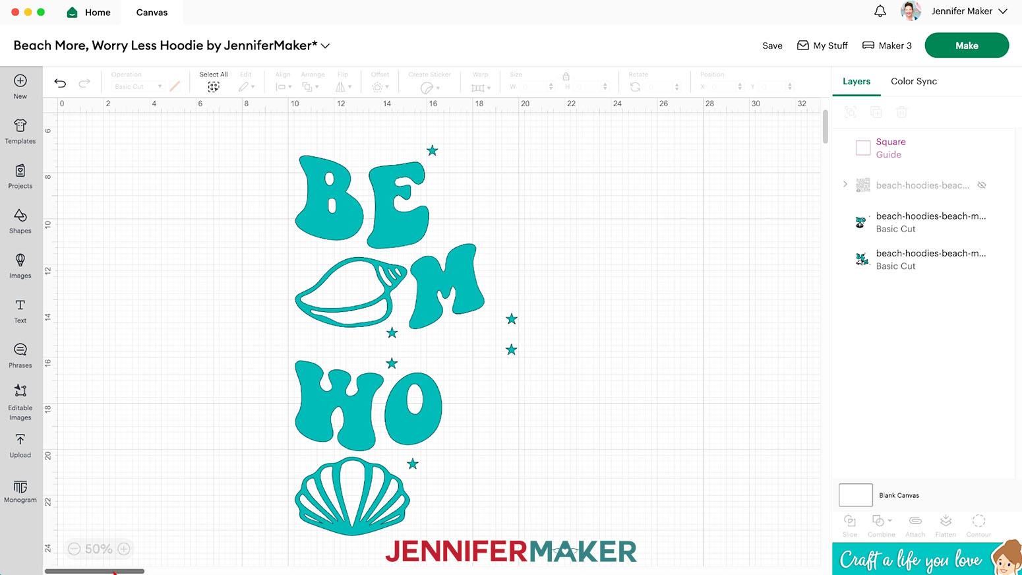Open the Flip dropdown
The width and height of the screenshot is (1022, 575).
[x=344, y=86]
